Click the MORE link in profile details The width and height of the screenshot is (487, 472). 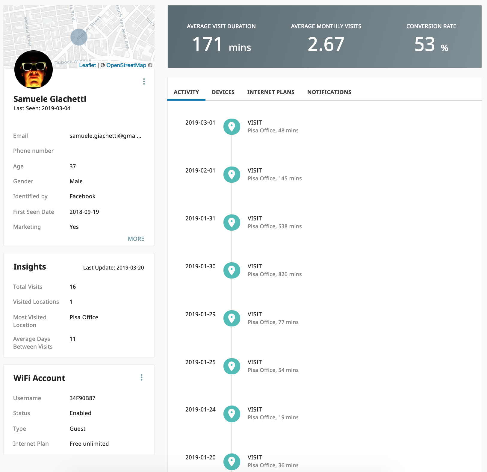(x=136, y=239)
